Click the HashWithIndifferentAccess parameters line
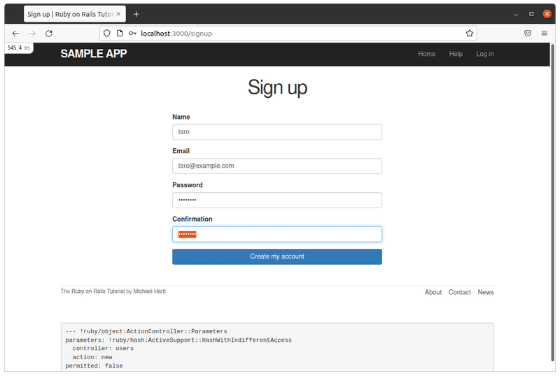 click(178, 340)
